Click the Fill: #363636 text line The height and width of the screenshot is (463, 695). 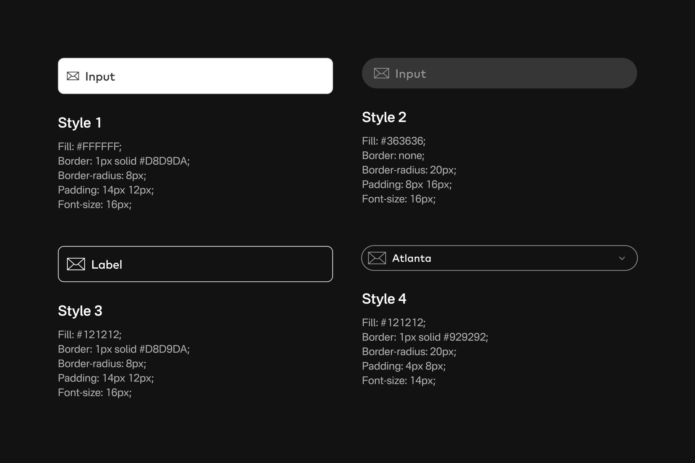click(x=393, y=141)
